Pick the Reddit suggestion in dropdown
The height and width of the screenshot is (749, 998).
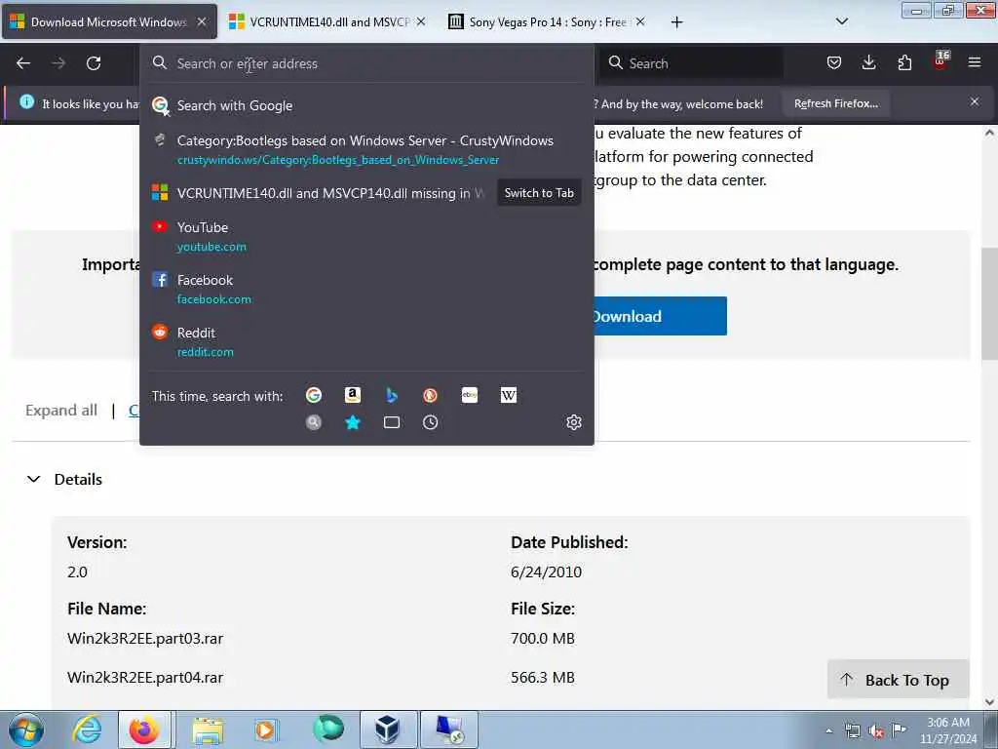[x=366, y=342]
